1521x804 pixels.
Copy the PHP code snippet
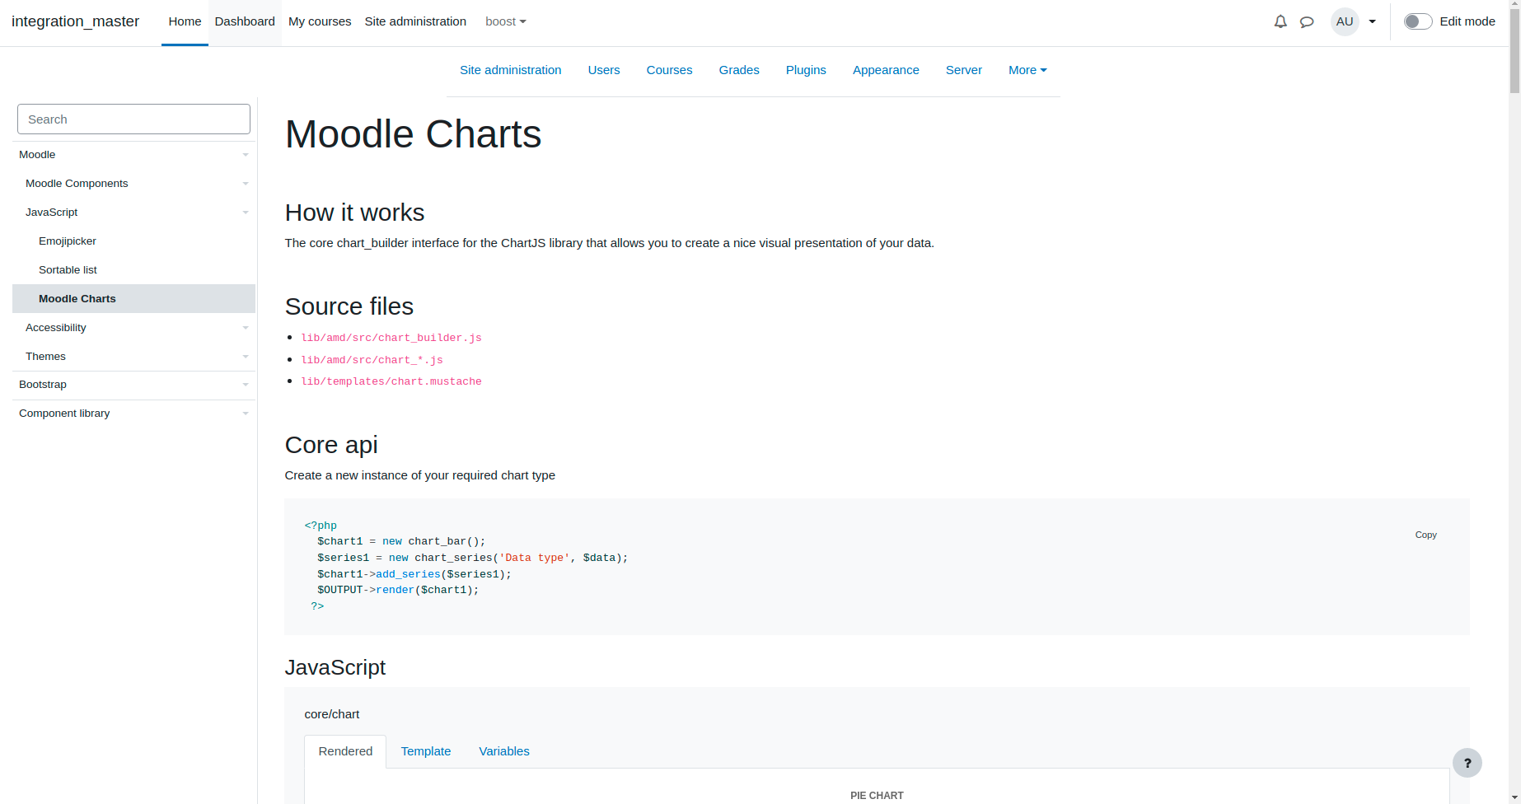pos(1425,535)
